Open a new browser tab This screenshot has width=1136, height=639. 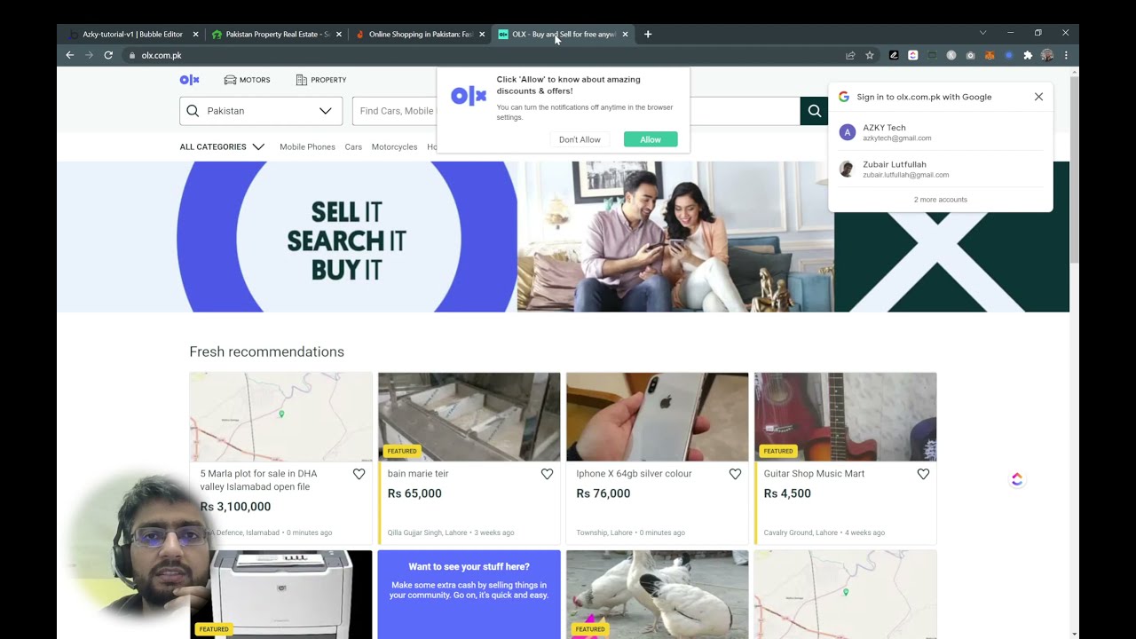(x=648, y=34)
